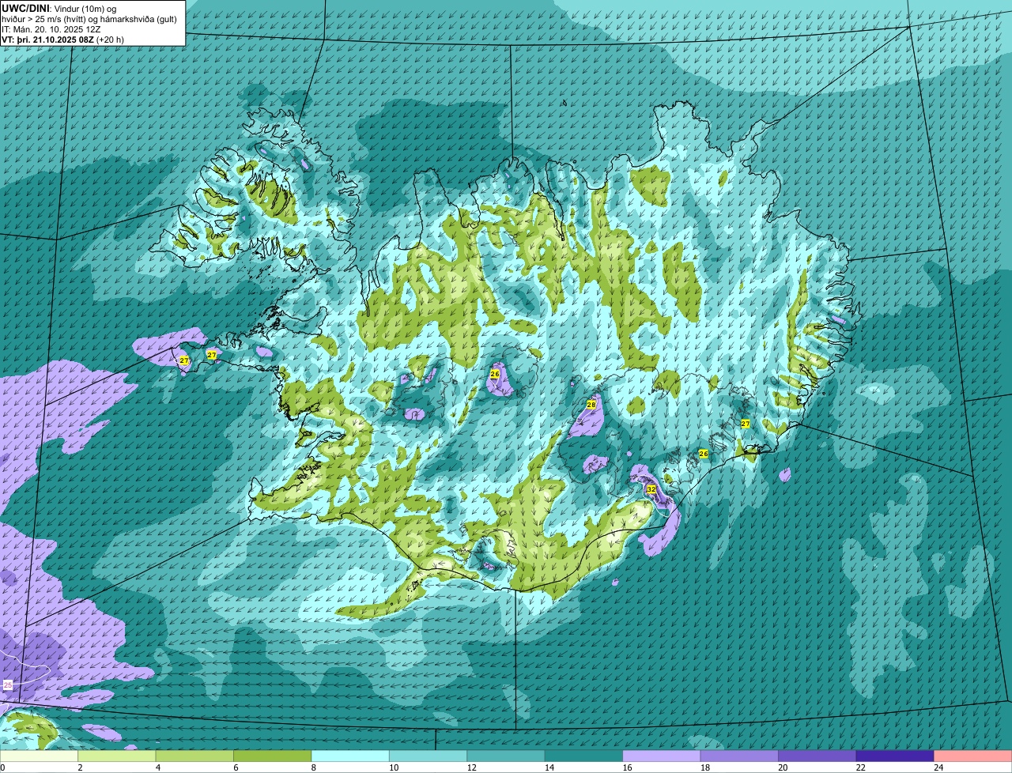Select the green 4–6 legend swatch
Viewport: 1012px width, 773px height.
195,756
